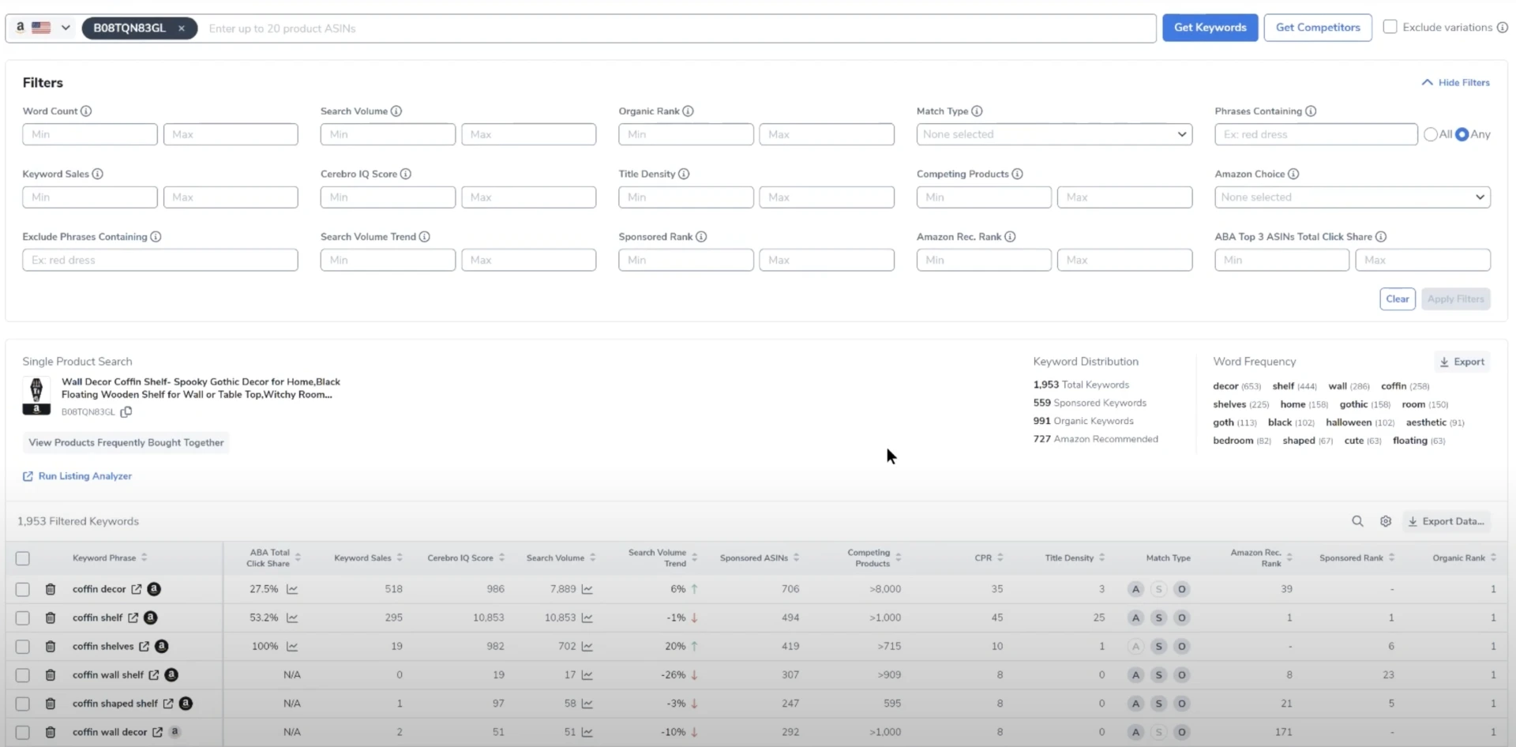Enable Exclude variations checkbox
The image size is (1516, 747).
[x=1390, y=27]
